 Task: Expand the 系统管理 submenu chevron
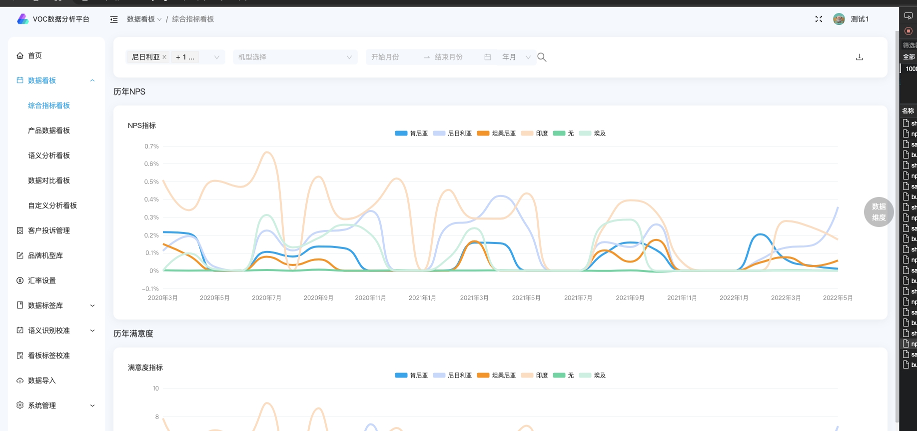[92, 405]
